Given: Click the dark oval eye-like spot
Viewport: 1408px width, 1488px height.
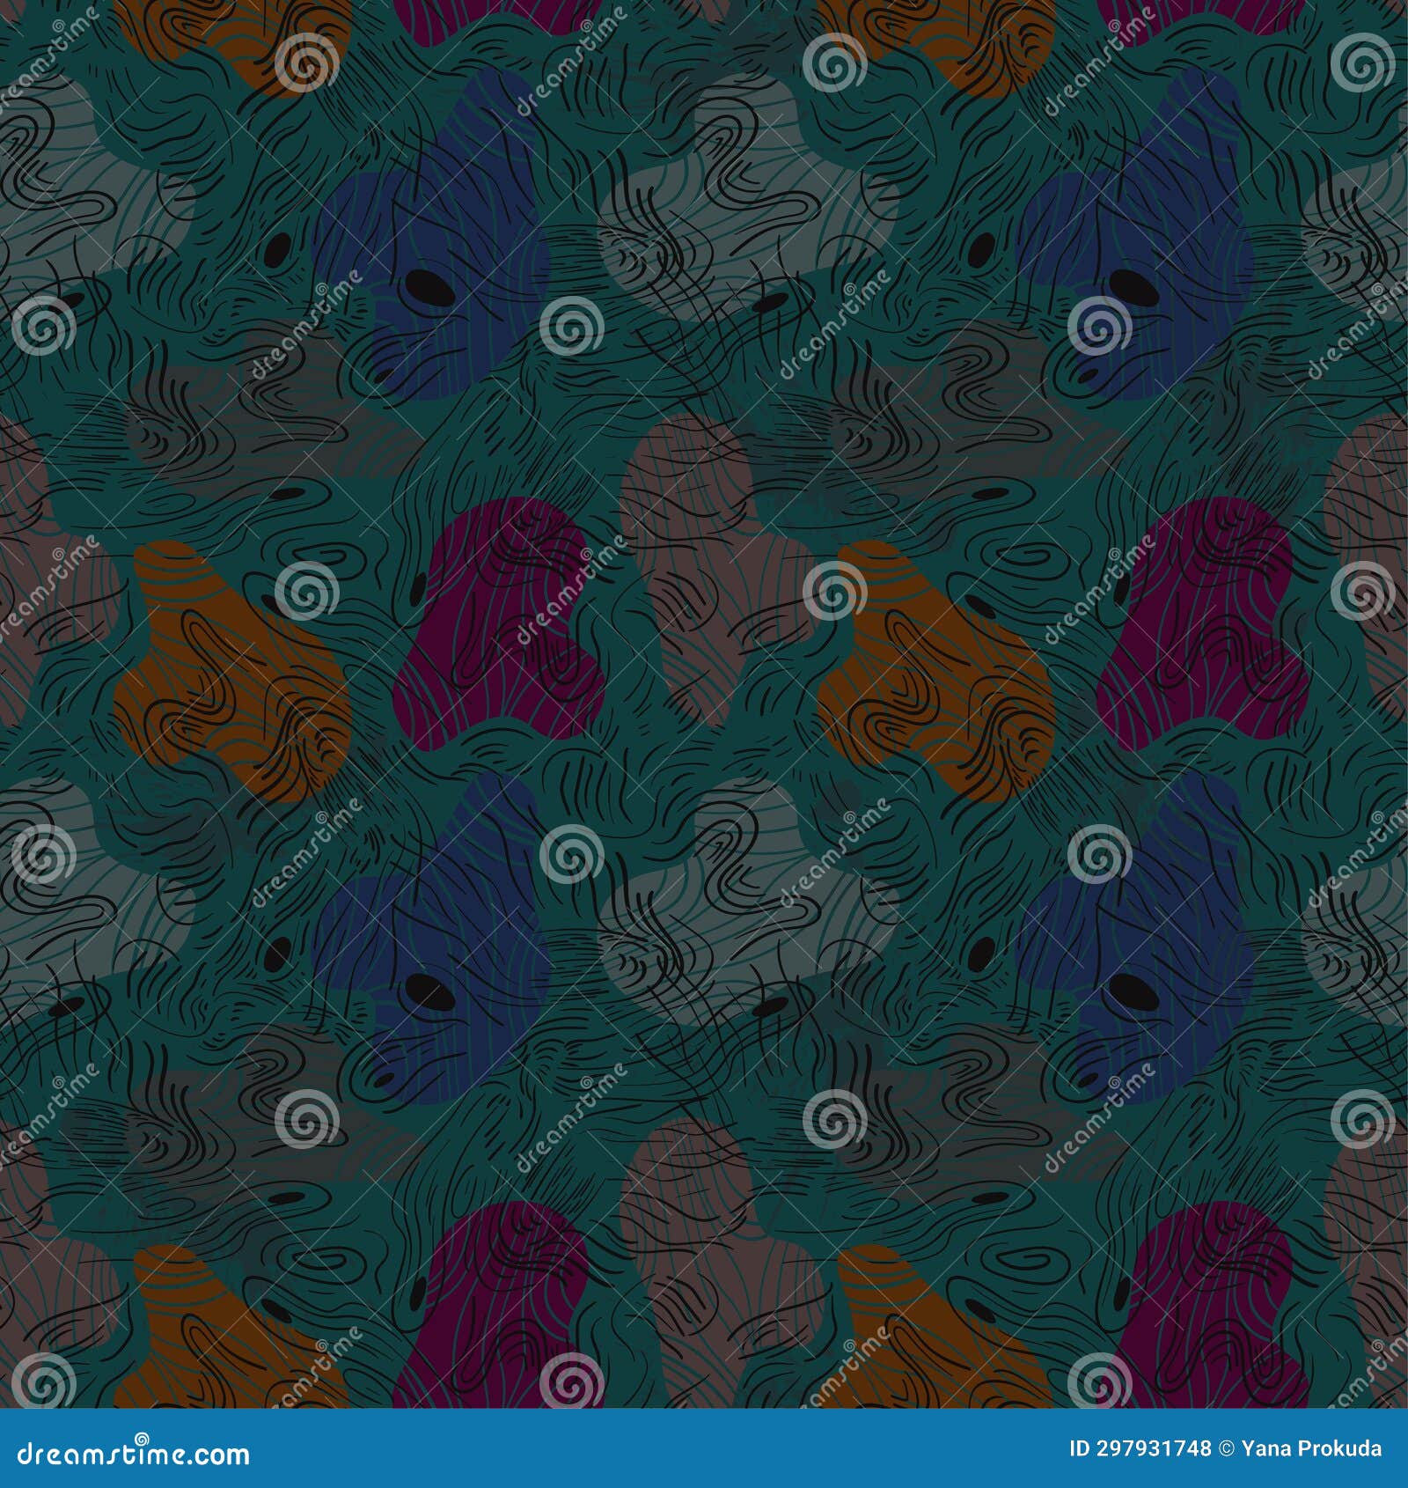Looking at the screenshot, I should (x=429, y=291).
